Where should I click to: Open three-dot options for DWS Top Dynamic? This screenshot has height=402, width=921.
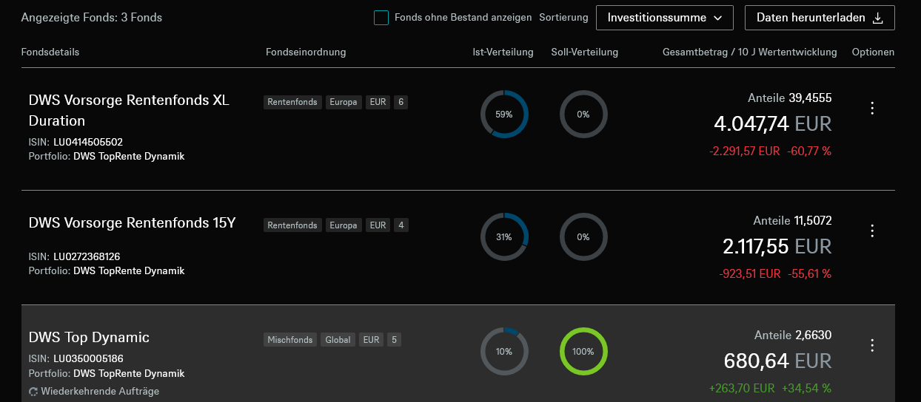click(x=872, y=345)
